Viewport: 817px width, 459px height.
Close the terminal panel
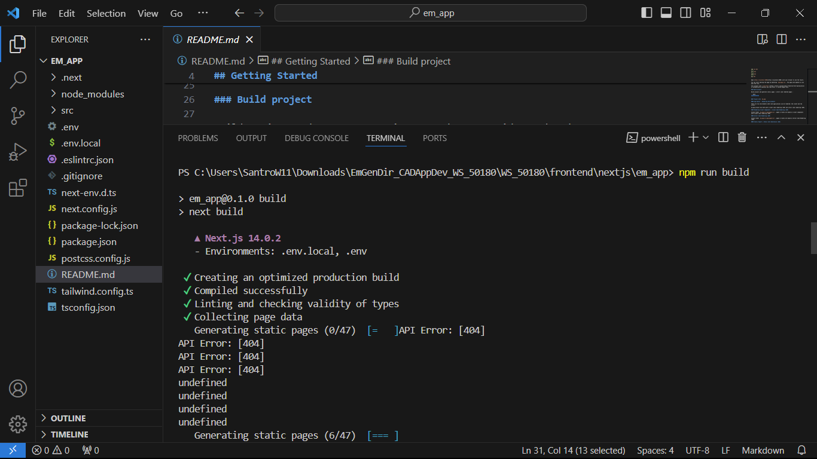tap(801, 137)
